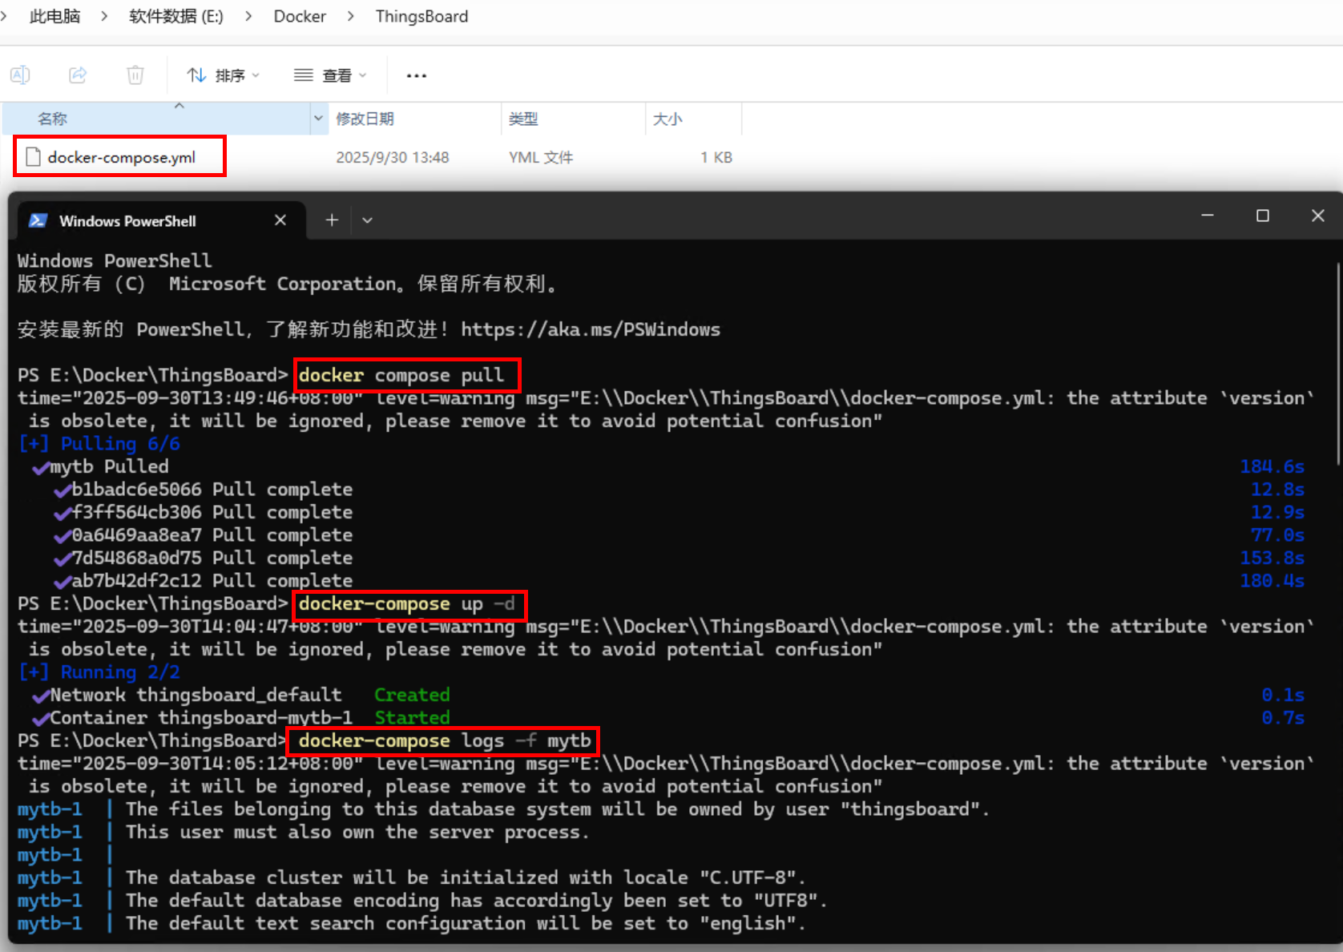1343x952 pixels.
Task: Open a new terminal tab
Action: [x=332, y=220]
